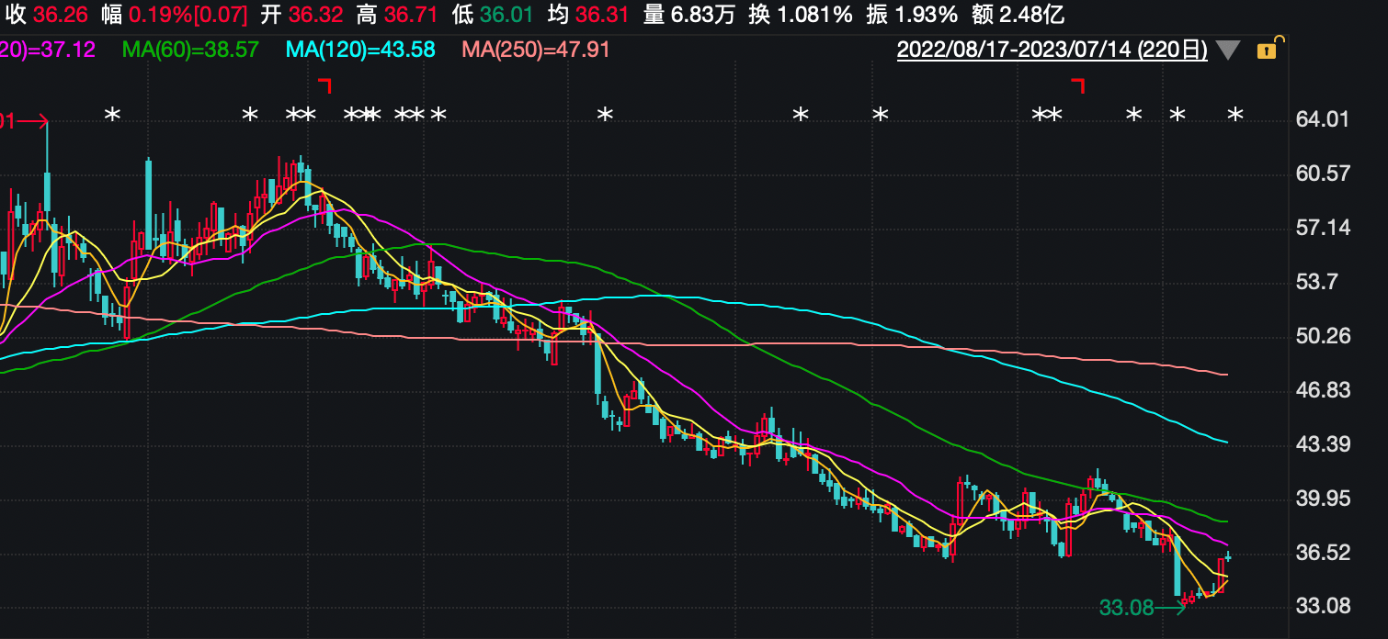
Task: Expand the gray date range dropdown triangle
Action: pos(1228,50)
